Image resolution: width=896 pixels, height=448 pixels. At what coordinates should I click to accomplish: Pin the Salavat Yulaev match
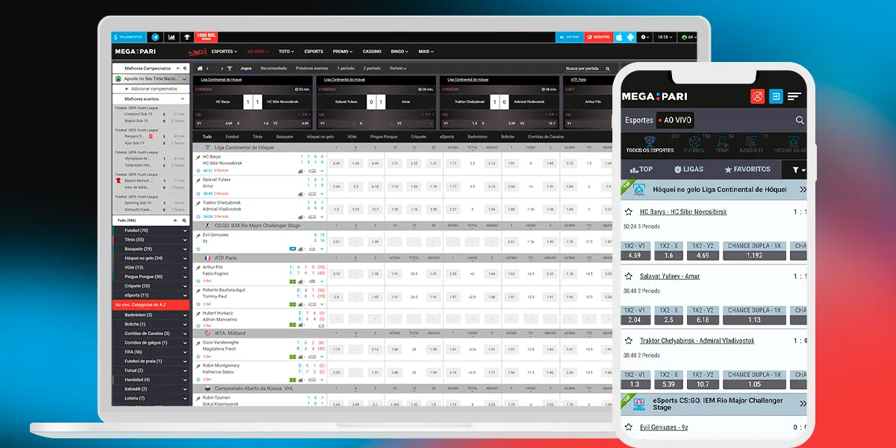coord(198,179)
